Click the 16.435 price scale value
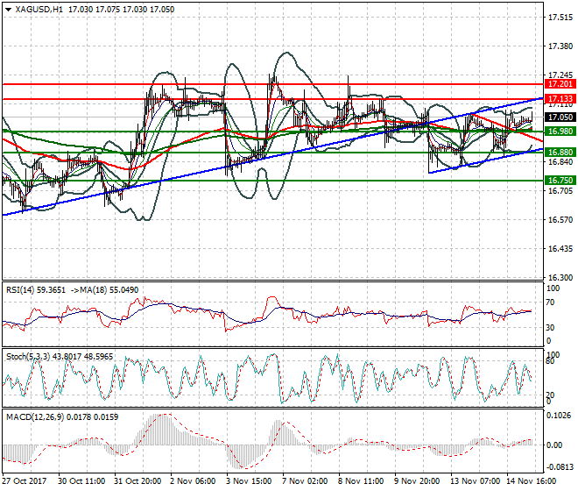The width and height of the screenshot is (578, 491). pos(560,249)
